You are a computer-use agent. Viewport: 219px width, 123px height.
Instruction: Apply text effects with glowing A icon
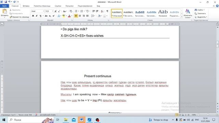click(59, 16)
